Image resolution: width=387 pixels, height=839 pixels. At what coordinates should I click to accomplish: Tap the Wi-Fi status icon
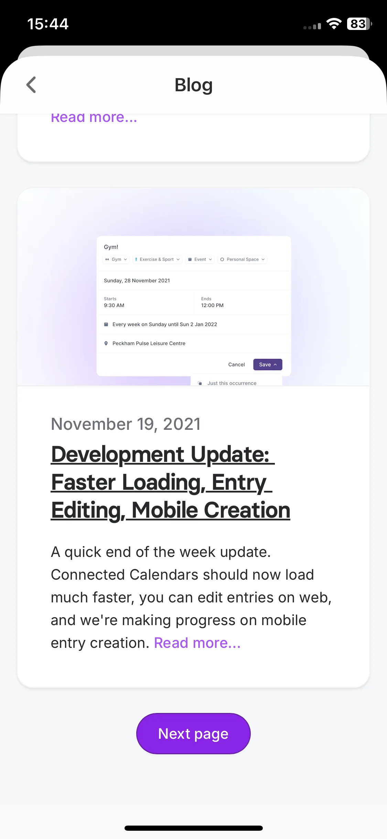[x=334, y=24]
